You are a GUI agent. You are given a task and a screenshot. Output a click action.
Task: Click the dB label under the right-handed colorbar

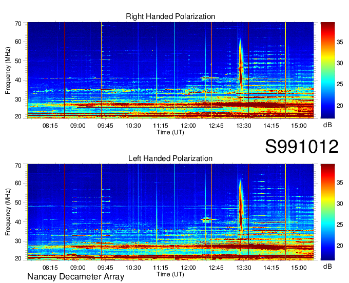327,125
